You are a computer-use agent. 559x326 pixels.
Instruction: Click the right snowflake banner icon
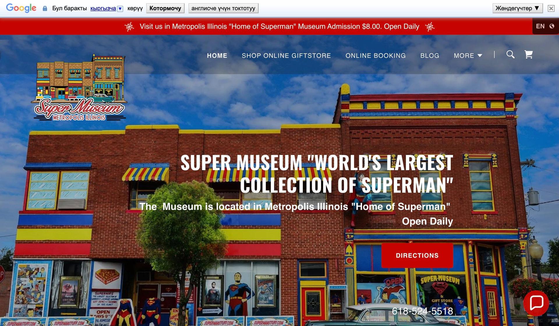[x=430, y=27]
